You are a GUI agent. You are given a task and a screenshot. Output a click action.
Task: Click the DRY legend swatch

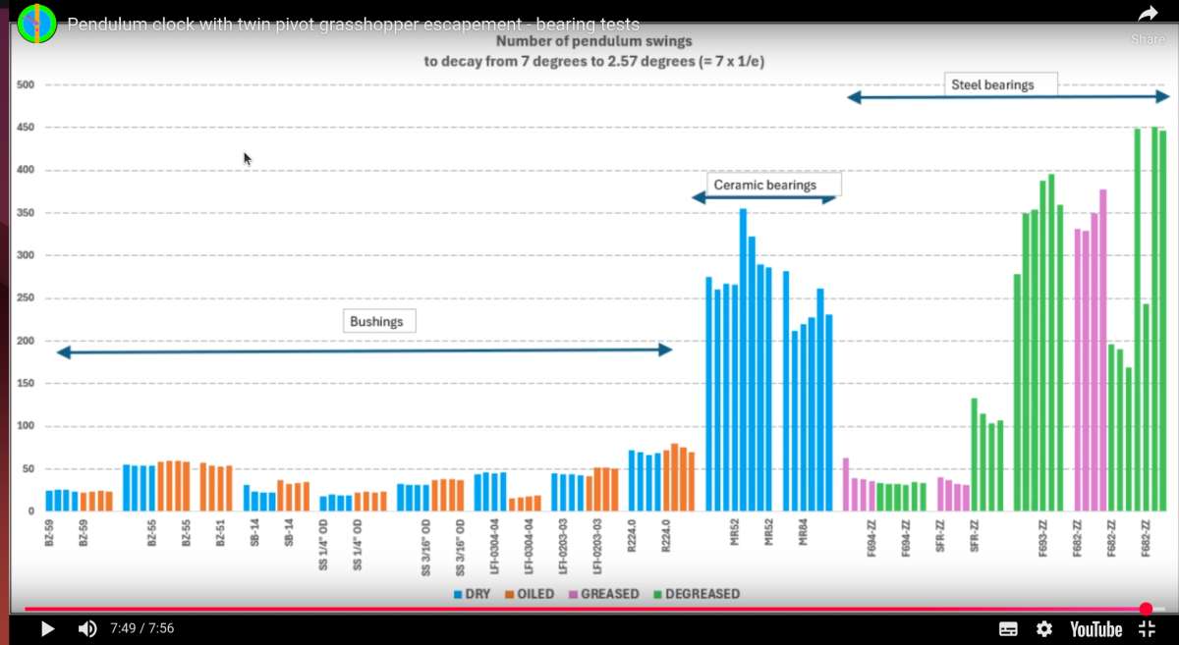point(458,595)
